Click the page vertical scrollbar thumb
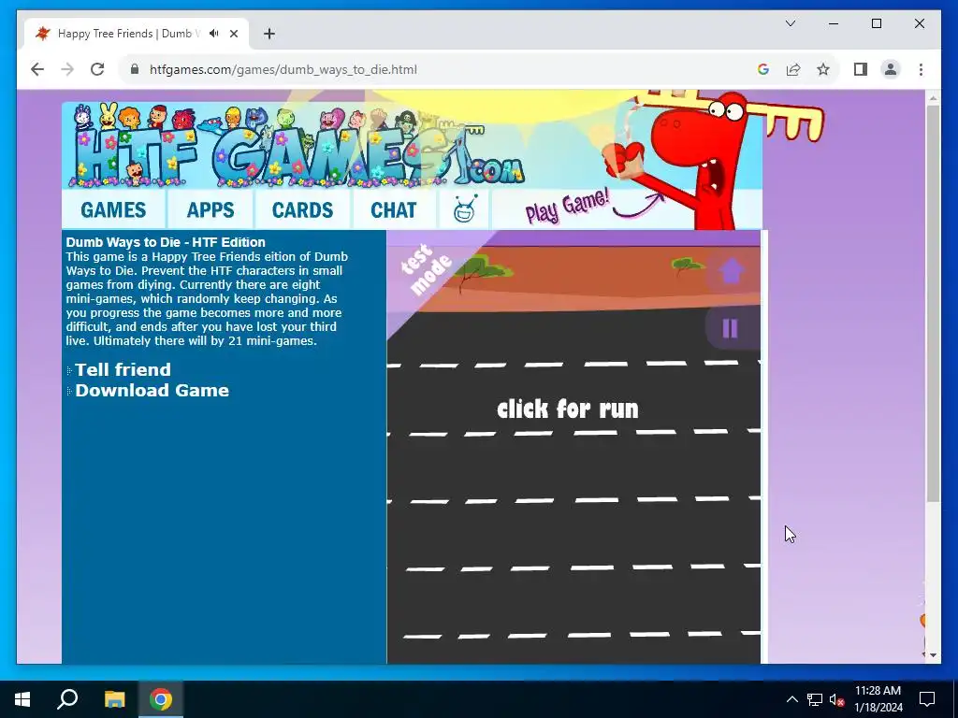Image resolution: width=958 pixels, height=718 pixels. coord(933,304)
